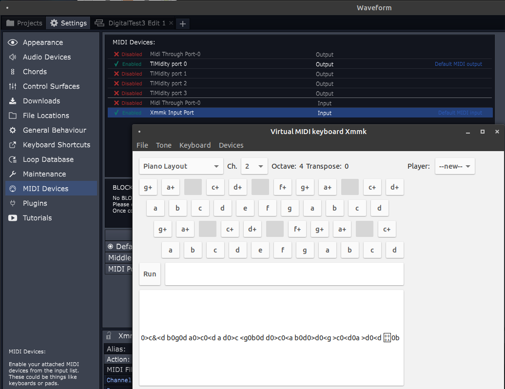Click the f key in bottom row
This screenshot has height=389, width=505.
(282, 250)
